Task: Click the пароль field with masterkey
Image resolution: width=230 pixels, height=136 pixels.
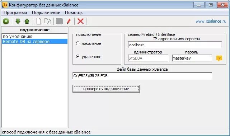Action: (192, 58)
